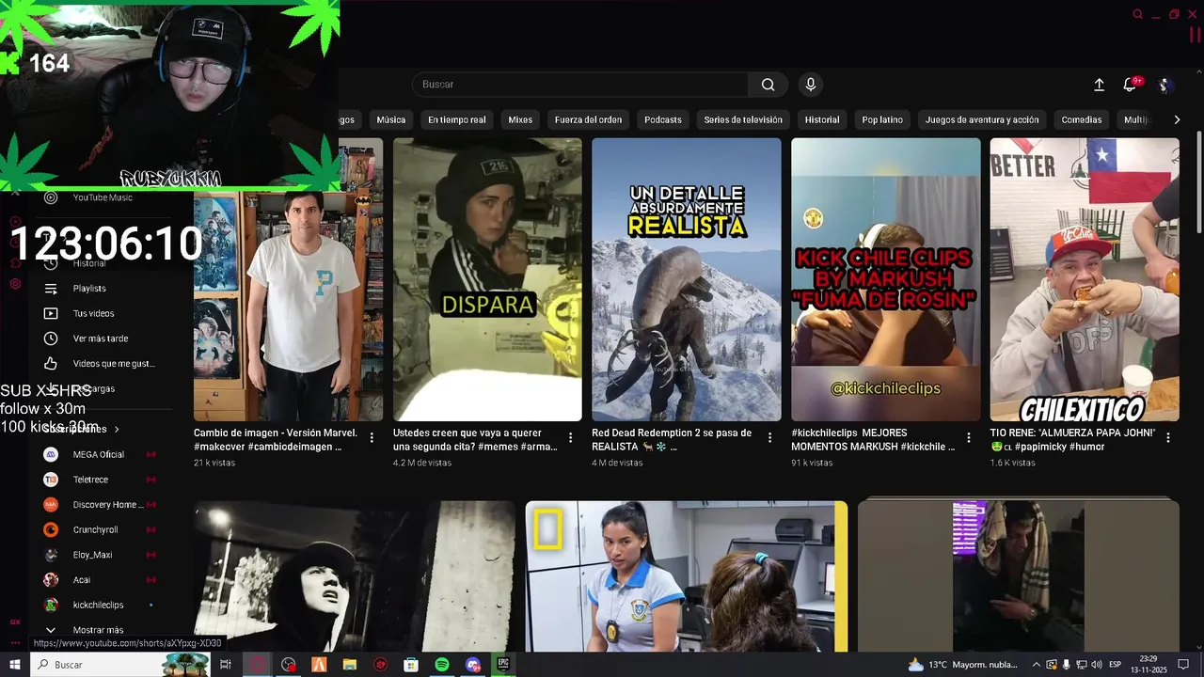Viewport: 1204px width, 677px height.
Task: Open the Action Center notifications icon
Action: click(x=1183, y=665)
